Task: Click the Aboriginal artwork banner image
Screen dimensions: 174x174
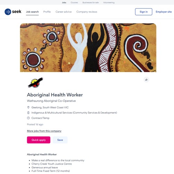Action: pos(88,48)
